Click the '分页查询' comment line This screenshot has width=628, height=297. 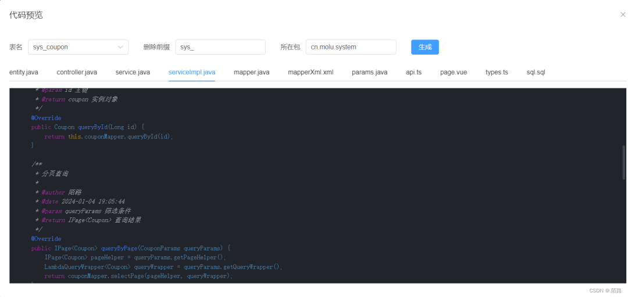click(52, 174)
